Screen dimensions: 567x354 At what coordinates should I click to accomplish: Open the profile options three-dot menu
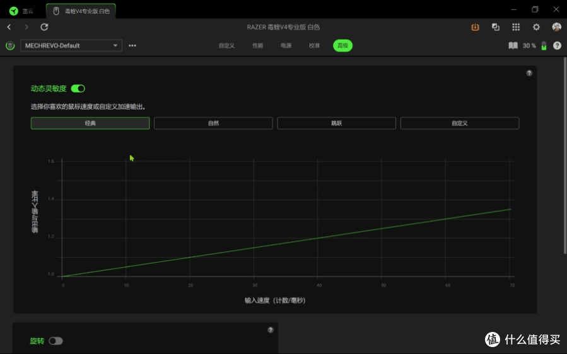(132, 45)
